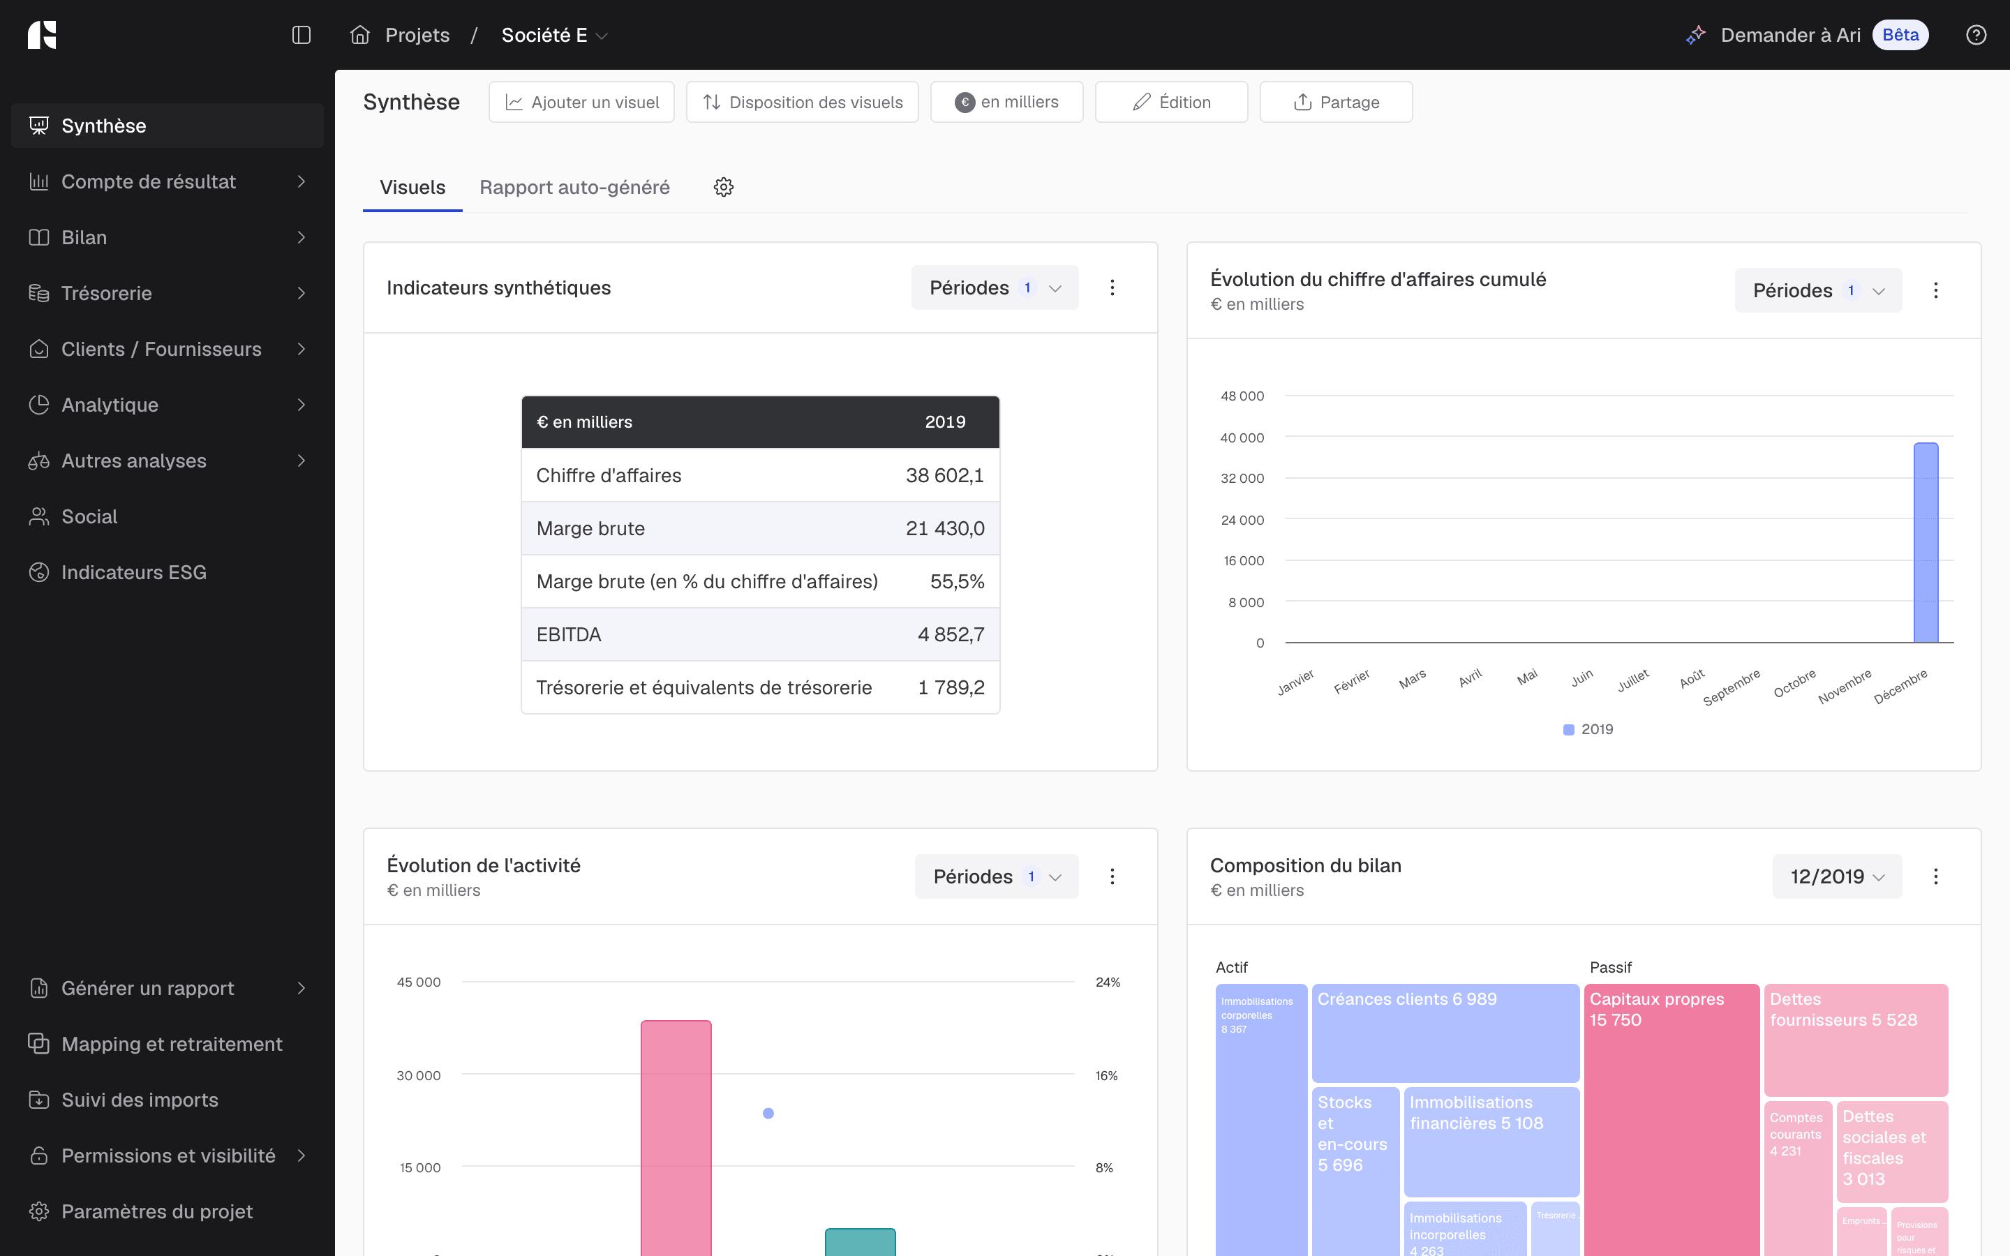Click the Créances clients 6 989 treemap block
The height and width of the screenshot is (1256, 2010).
tap(1445, 1033)
